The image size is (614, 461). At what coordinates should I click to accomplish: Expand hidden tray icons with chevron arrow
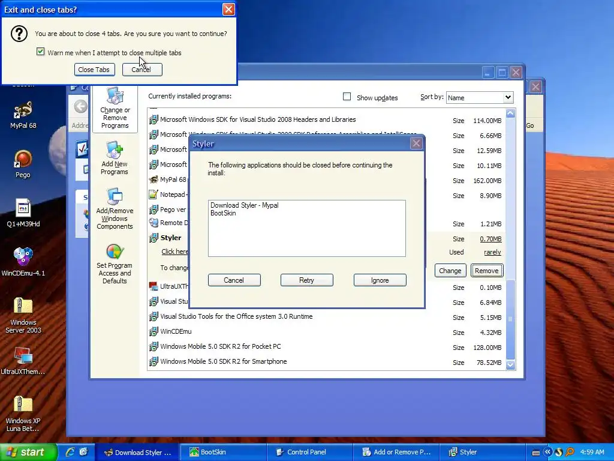pos(547,452)
